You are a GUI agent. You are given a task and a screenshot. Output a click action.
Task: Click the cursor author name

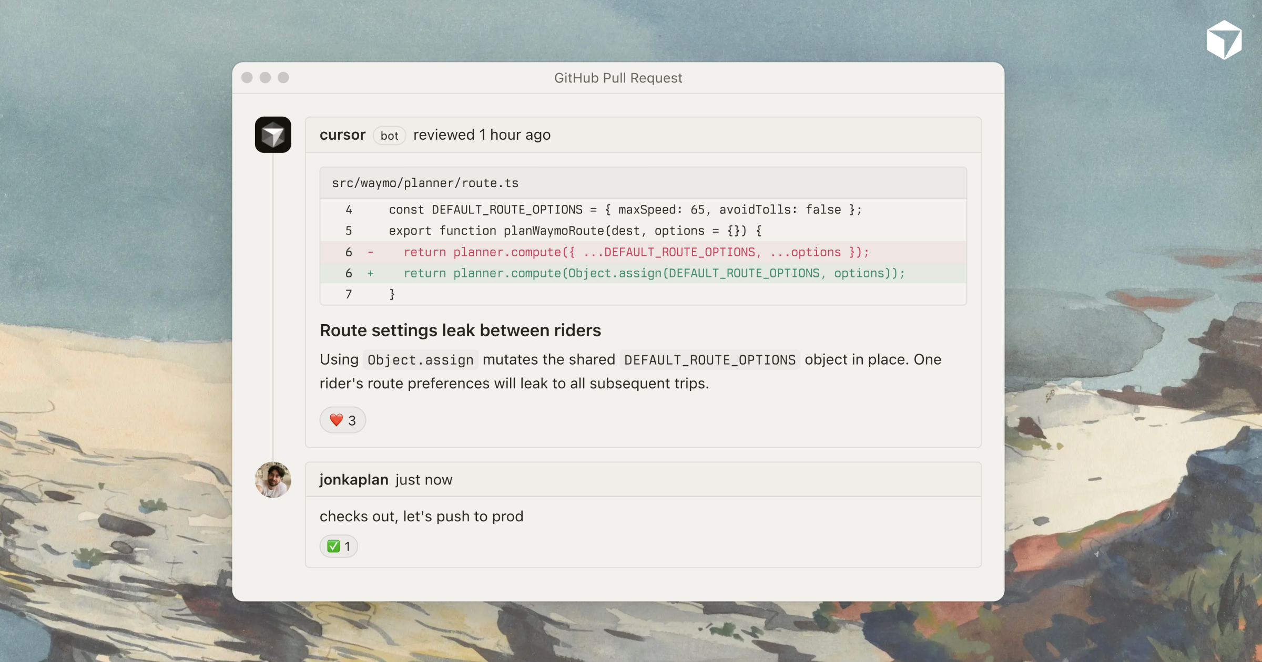tap(342, 135)
